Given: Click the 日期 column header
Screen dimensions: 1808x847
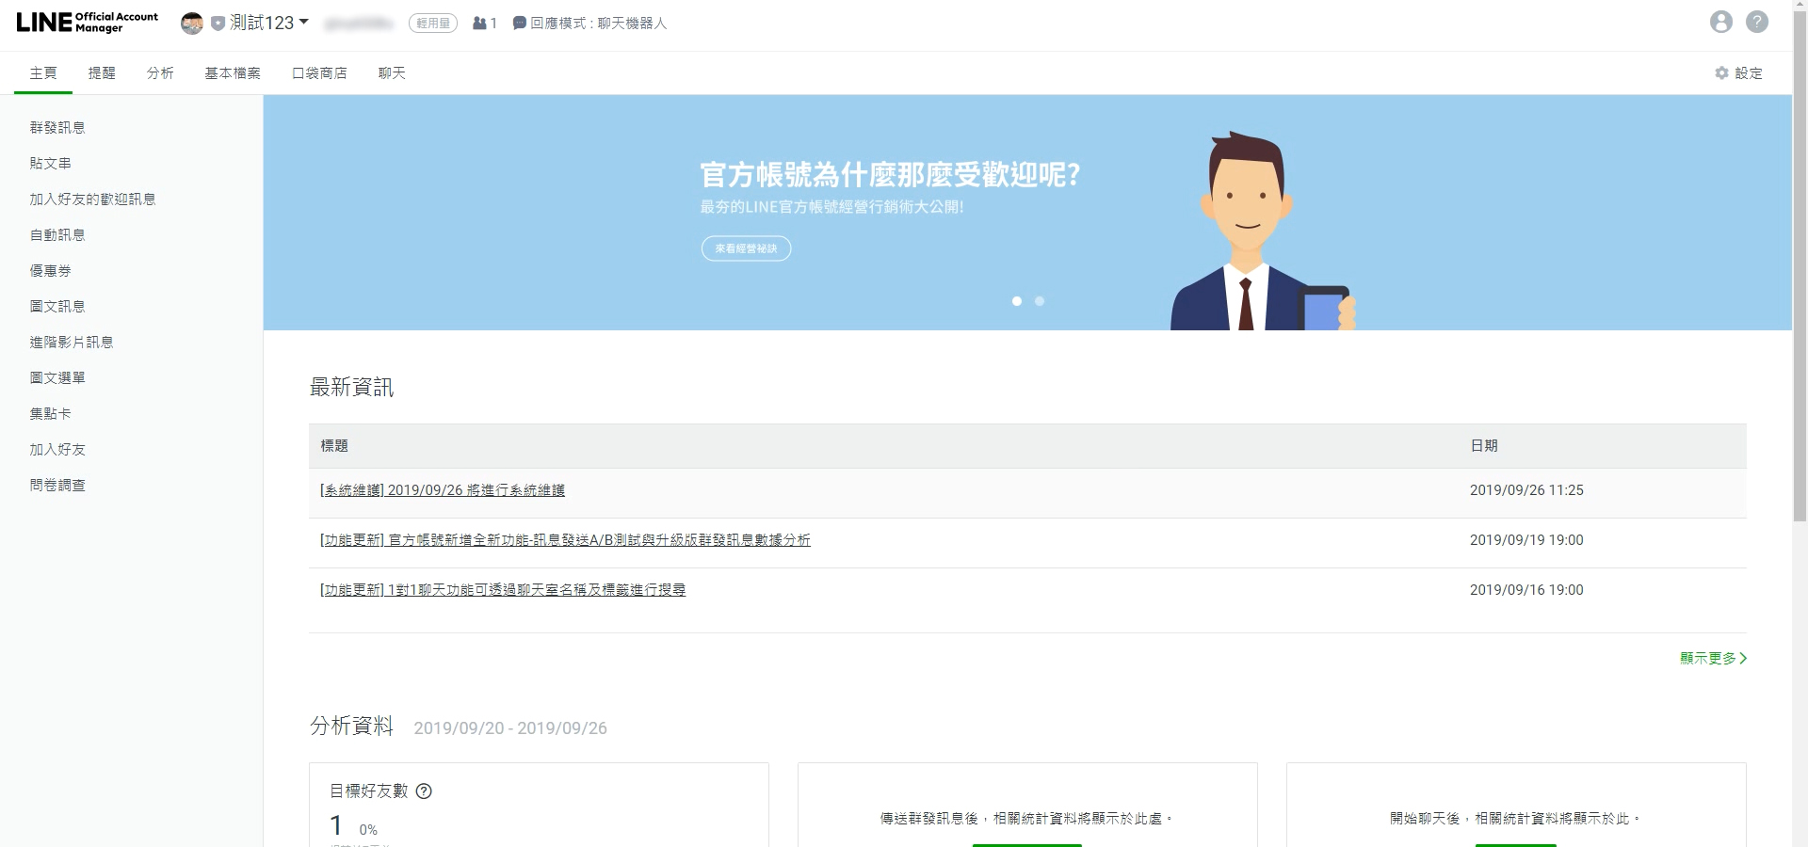Looking at the screenshot, I should pyautogui.click(x=1484, y=445).
